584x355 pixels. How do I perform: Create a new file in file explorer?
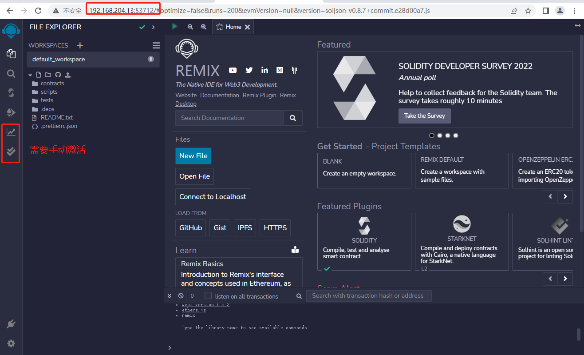39,75
